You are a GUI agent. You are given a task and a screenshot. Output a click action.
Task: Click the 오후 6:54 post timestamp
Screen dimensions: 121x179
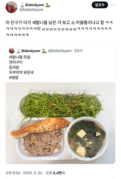click(x=13, y=173)
